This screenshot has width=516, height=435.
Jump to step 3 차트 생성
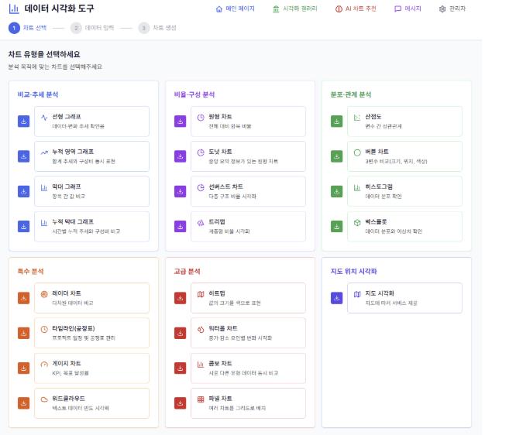point(158,28)
